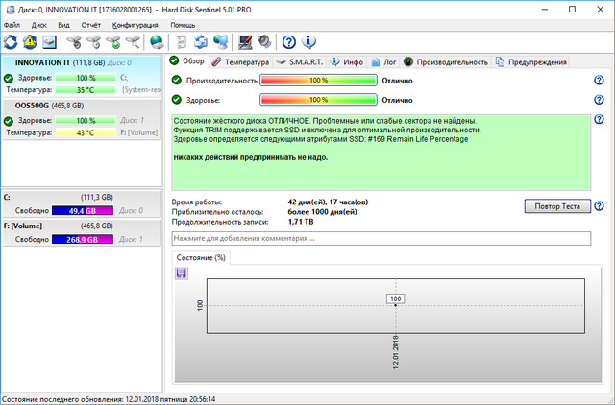Click the yellow warning alert toolbar icon

pos(30,42)
